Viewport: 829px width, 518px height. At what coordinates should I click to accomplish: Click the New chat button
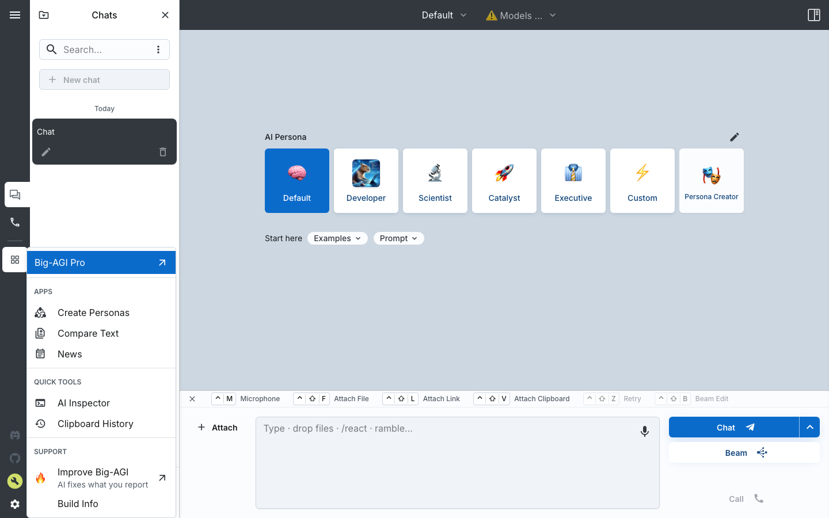click(x=104, y=79)
